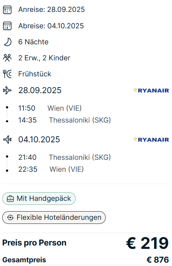
Task: Click the arrival date calendar icon
Action: (x=7, y=10)
